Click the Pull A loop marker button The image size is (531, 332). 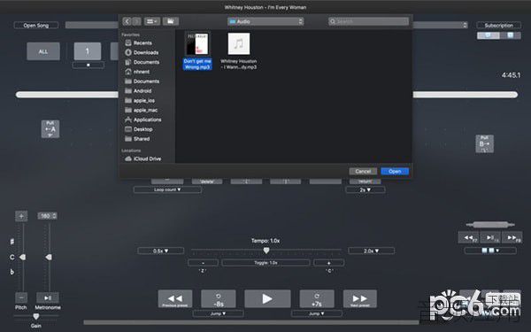pos(50,129)
